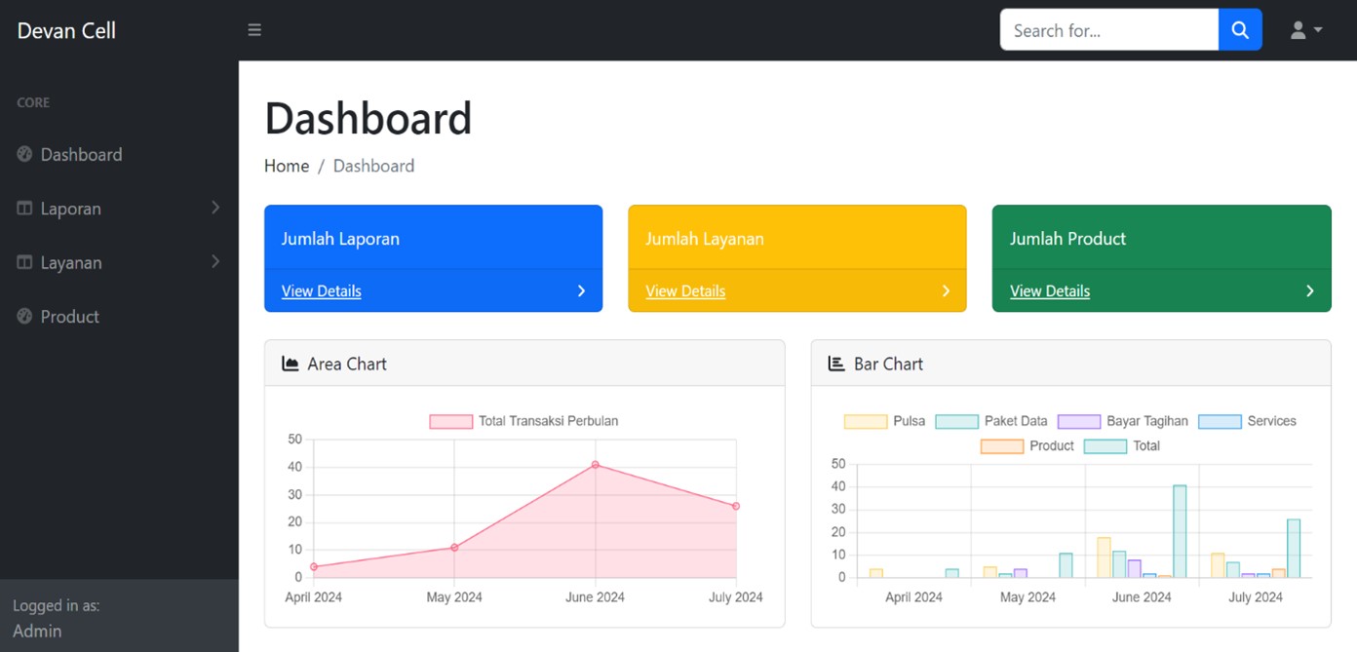
Task: Click the 'Dashboard' page heading
Action: pos(368,118)
